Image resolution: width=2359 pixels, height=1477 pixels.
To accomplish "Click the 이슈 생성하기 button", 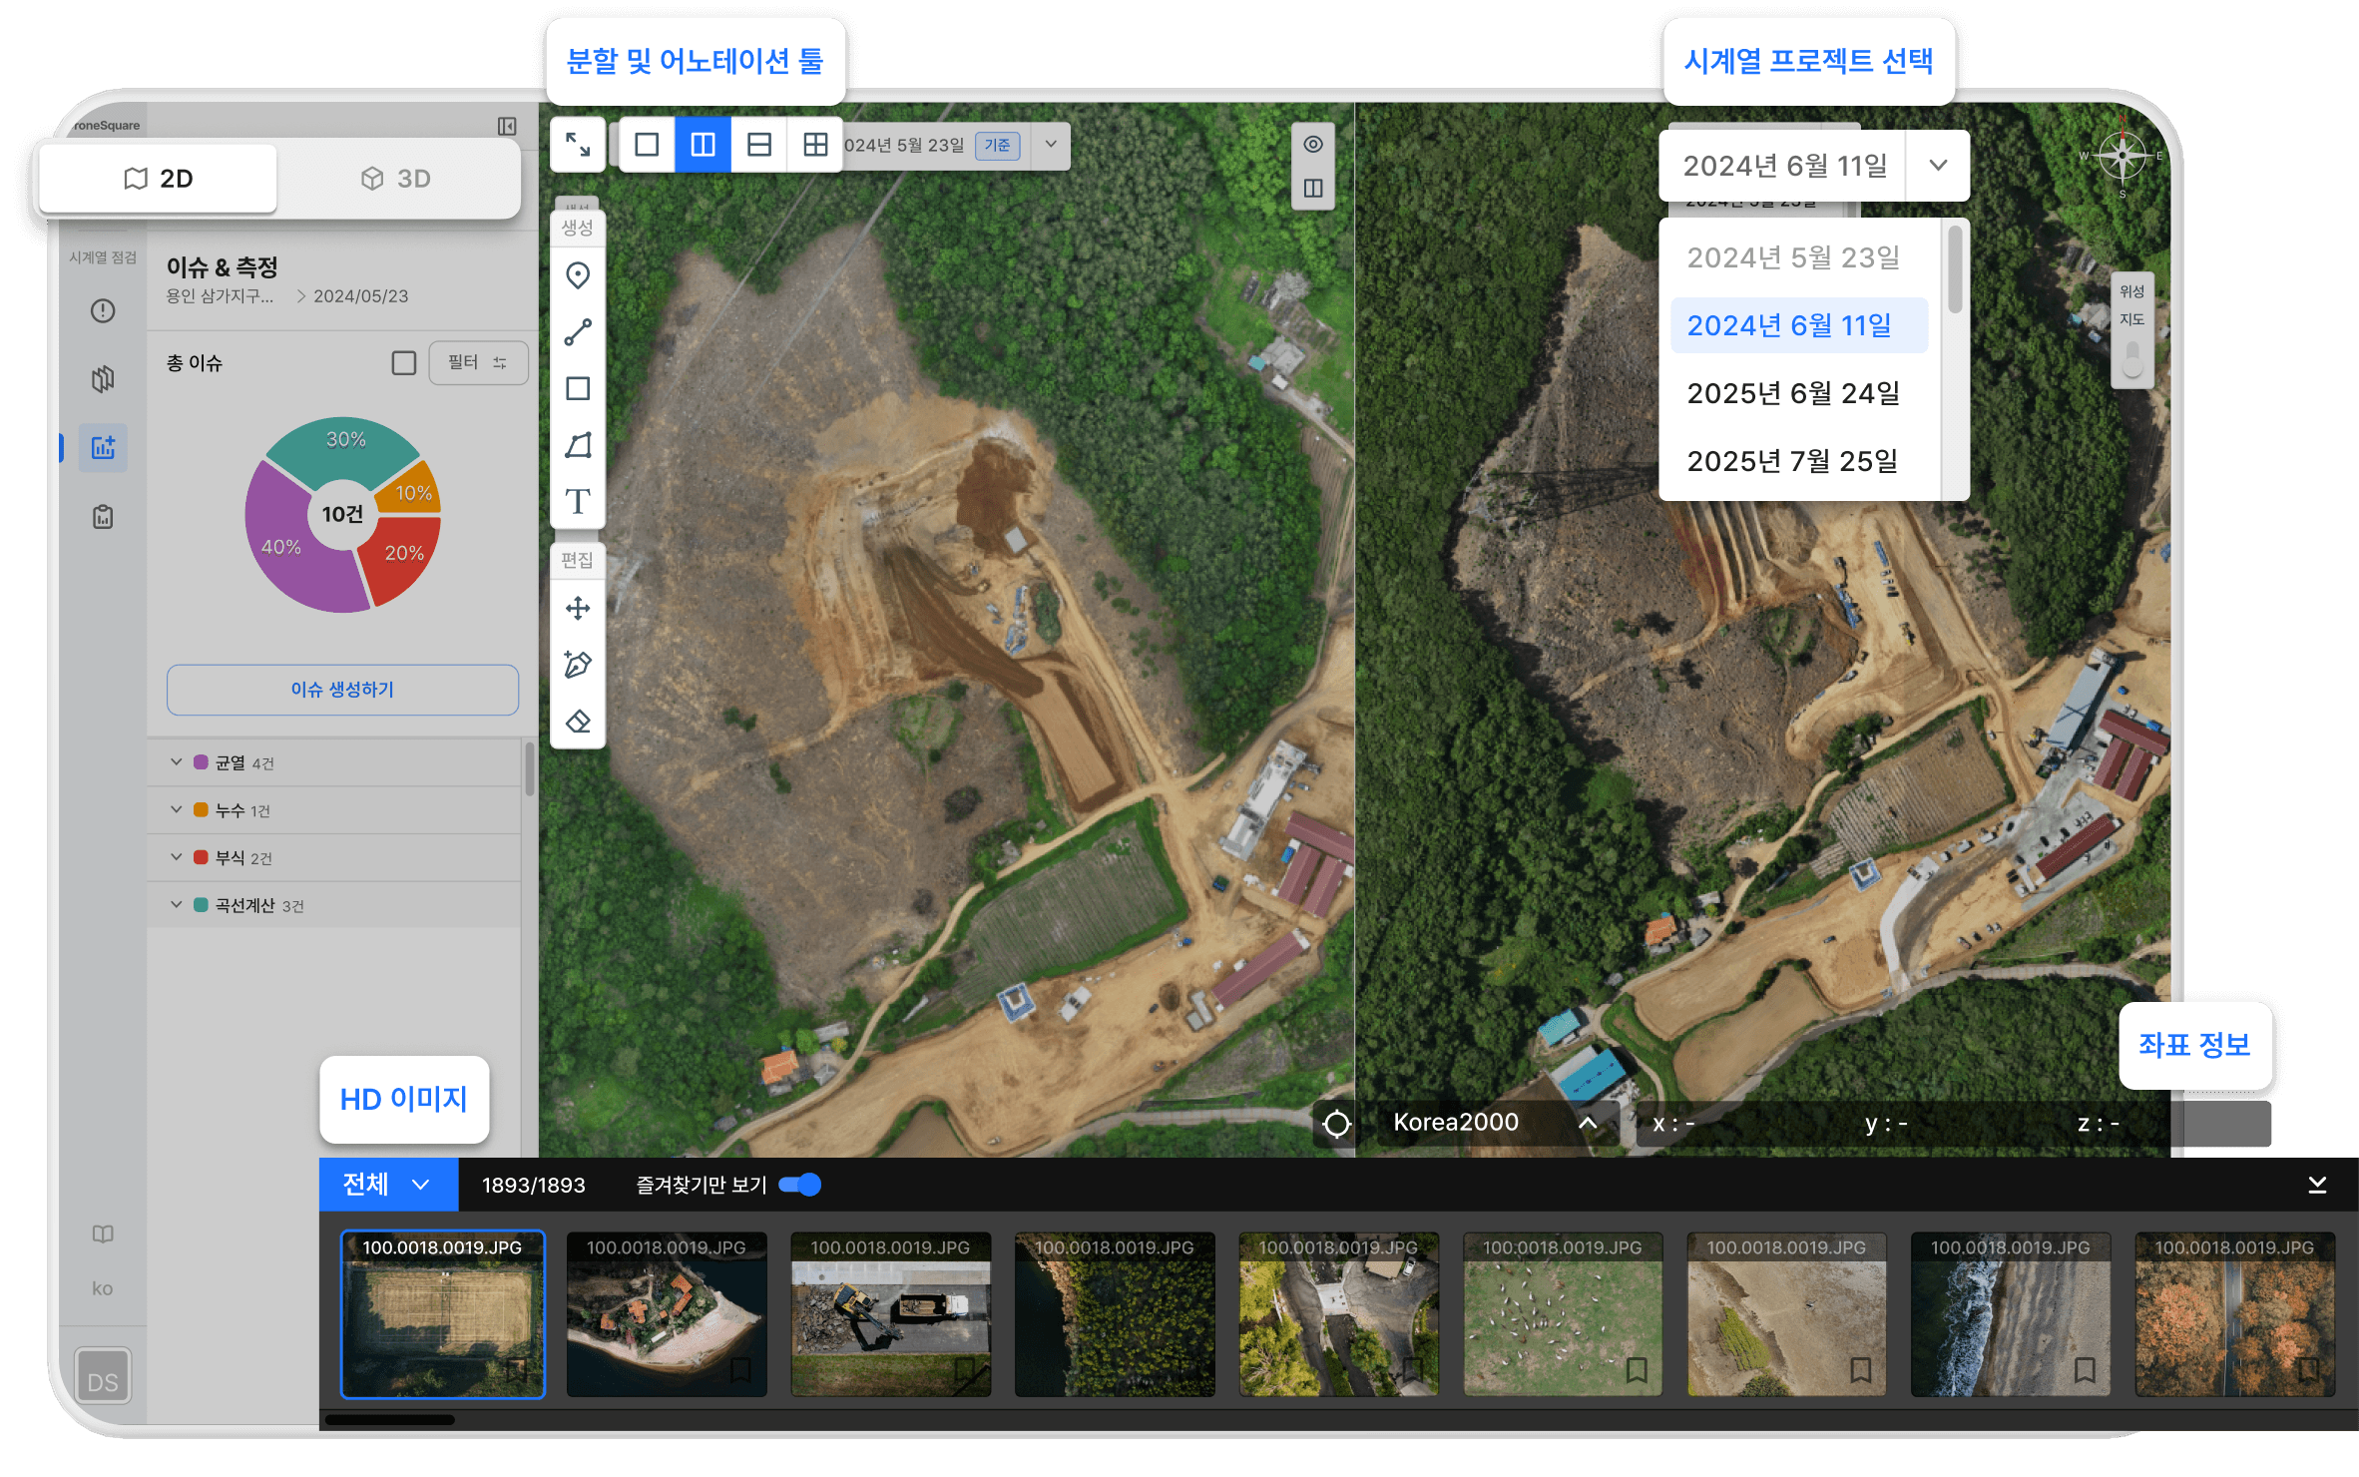I will tap(342, 690).
